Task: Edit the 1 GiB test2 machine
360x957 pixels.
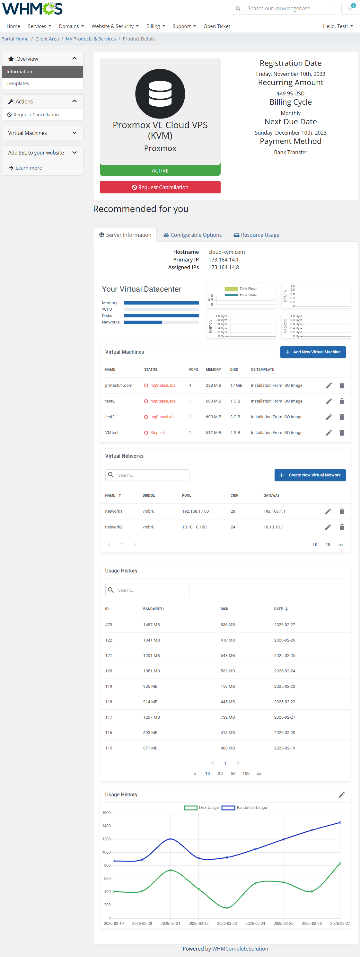Action: [329, 401]
